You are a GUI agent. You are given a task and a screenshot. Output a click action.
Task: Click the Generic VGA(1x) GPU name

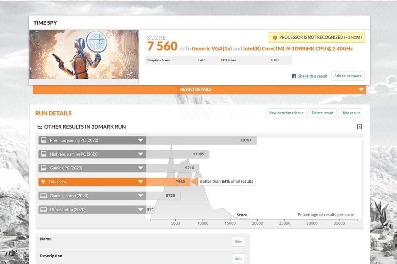[212, 48]
